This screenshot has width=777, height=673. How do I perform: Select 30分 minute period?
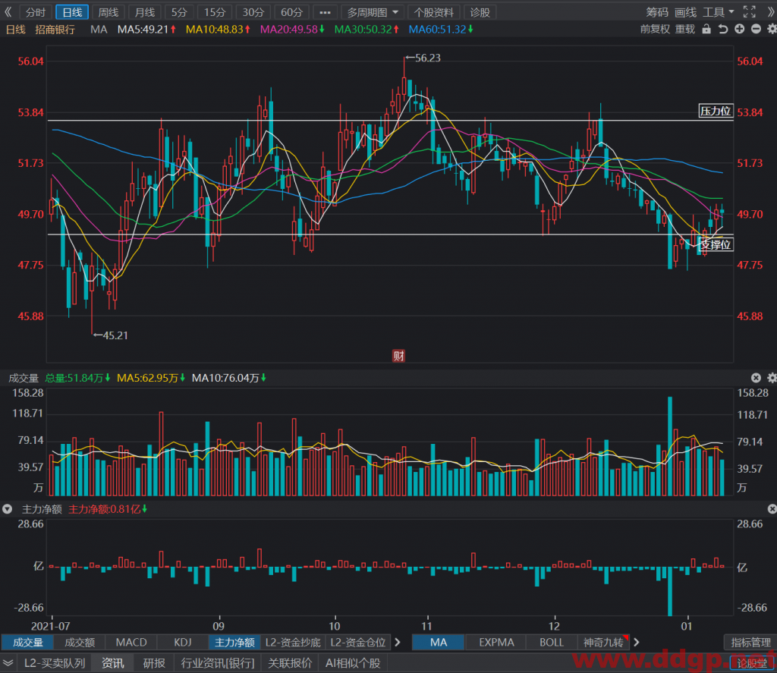point(253,12)
